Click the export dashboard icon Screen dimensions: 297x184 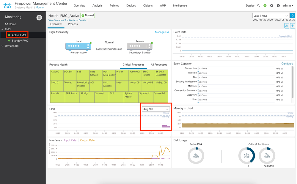(287, 26)
